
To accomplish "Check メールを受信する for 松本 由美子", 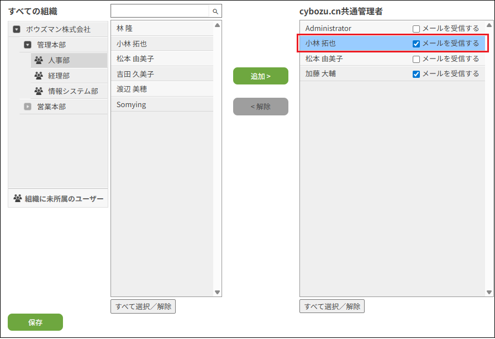I will pyautogui.click(x=417, y=59).
